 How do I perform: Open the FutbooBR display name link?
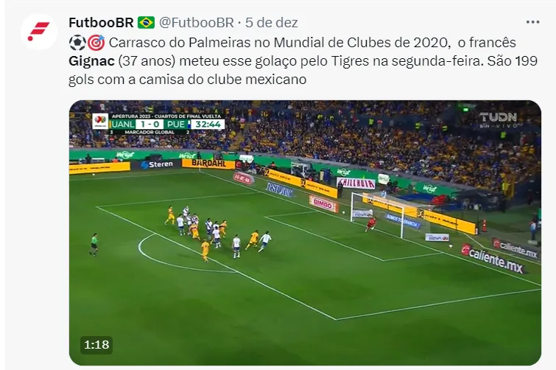pyautogui.click(x=101, y=23)
